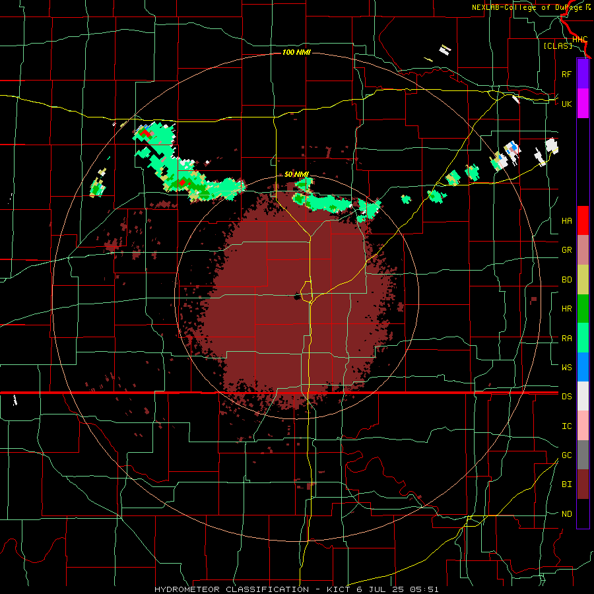Click the HA legend label

pos(566,221)
